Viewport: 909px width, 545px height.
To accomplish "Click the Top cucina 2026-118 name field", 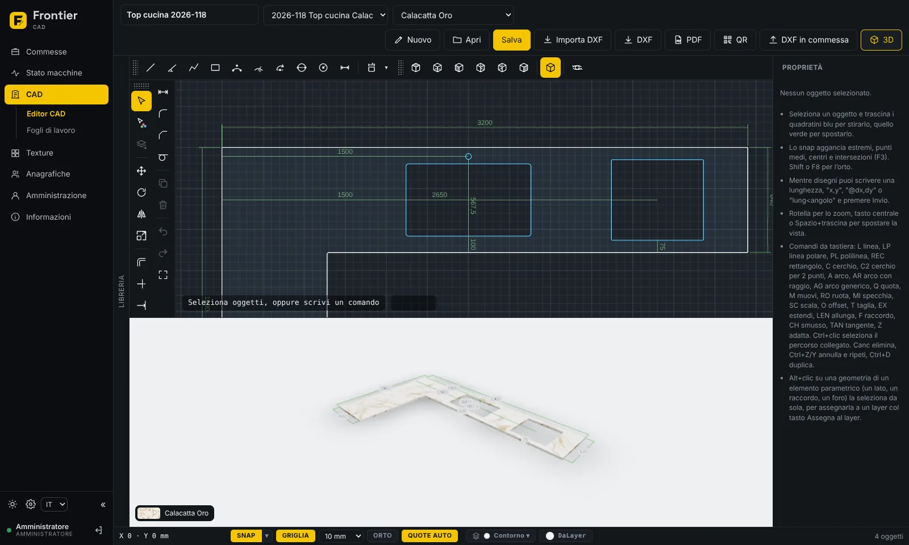I will 189,15.
